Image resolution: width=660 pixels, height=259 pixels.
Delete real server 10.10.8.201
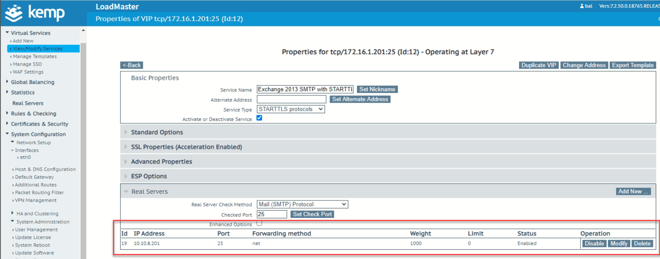[x=642, y=243]
